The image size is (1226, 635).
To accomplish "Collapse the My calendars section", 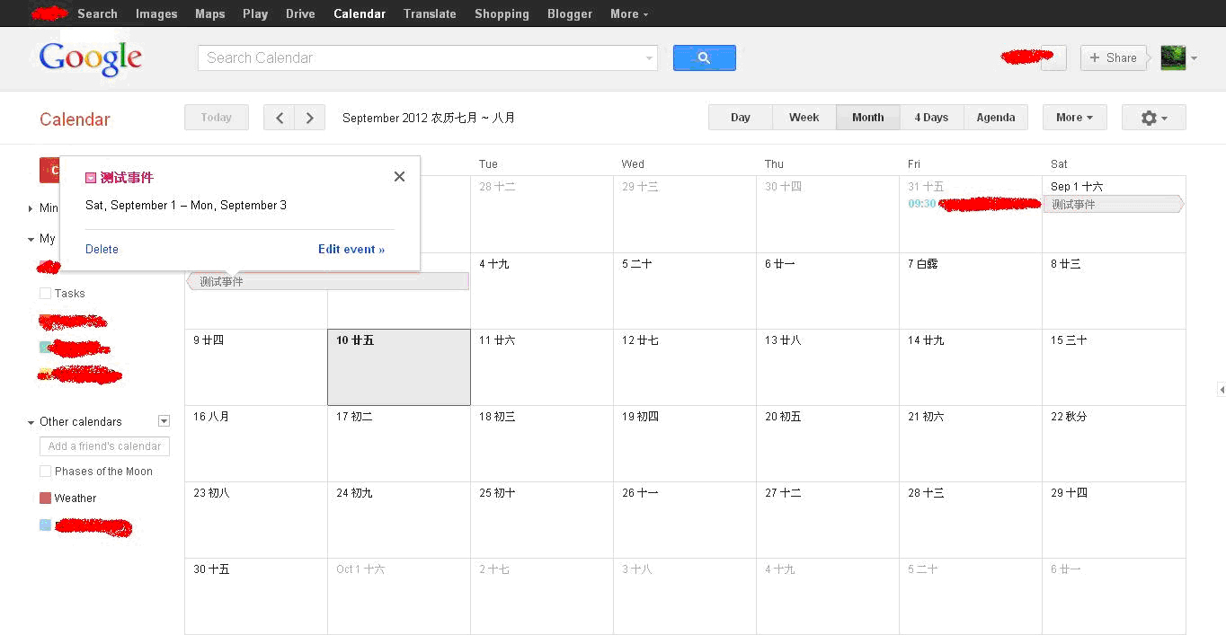I will [x=31, y=239].
